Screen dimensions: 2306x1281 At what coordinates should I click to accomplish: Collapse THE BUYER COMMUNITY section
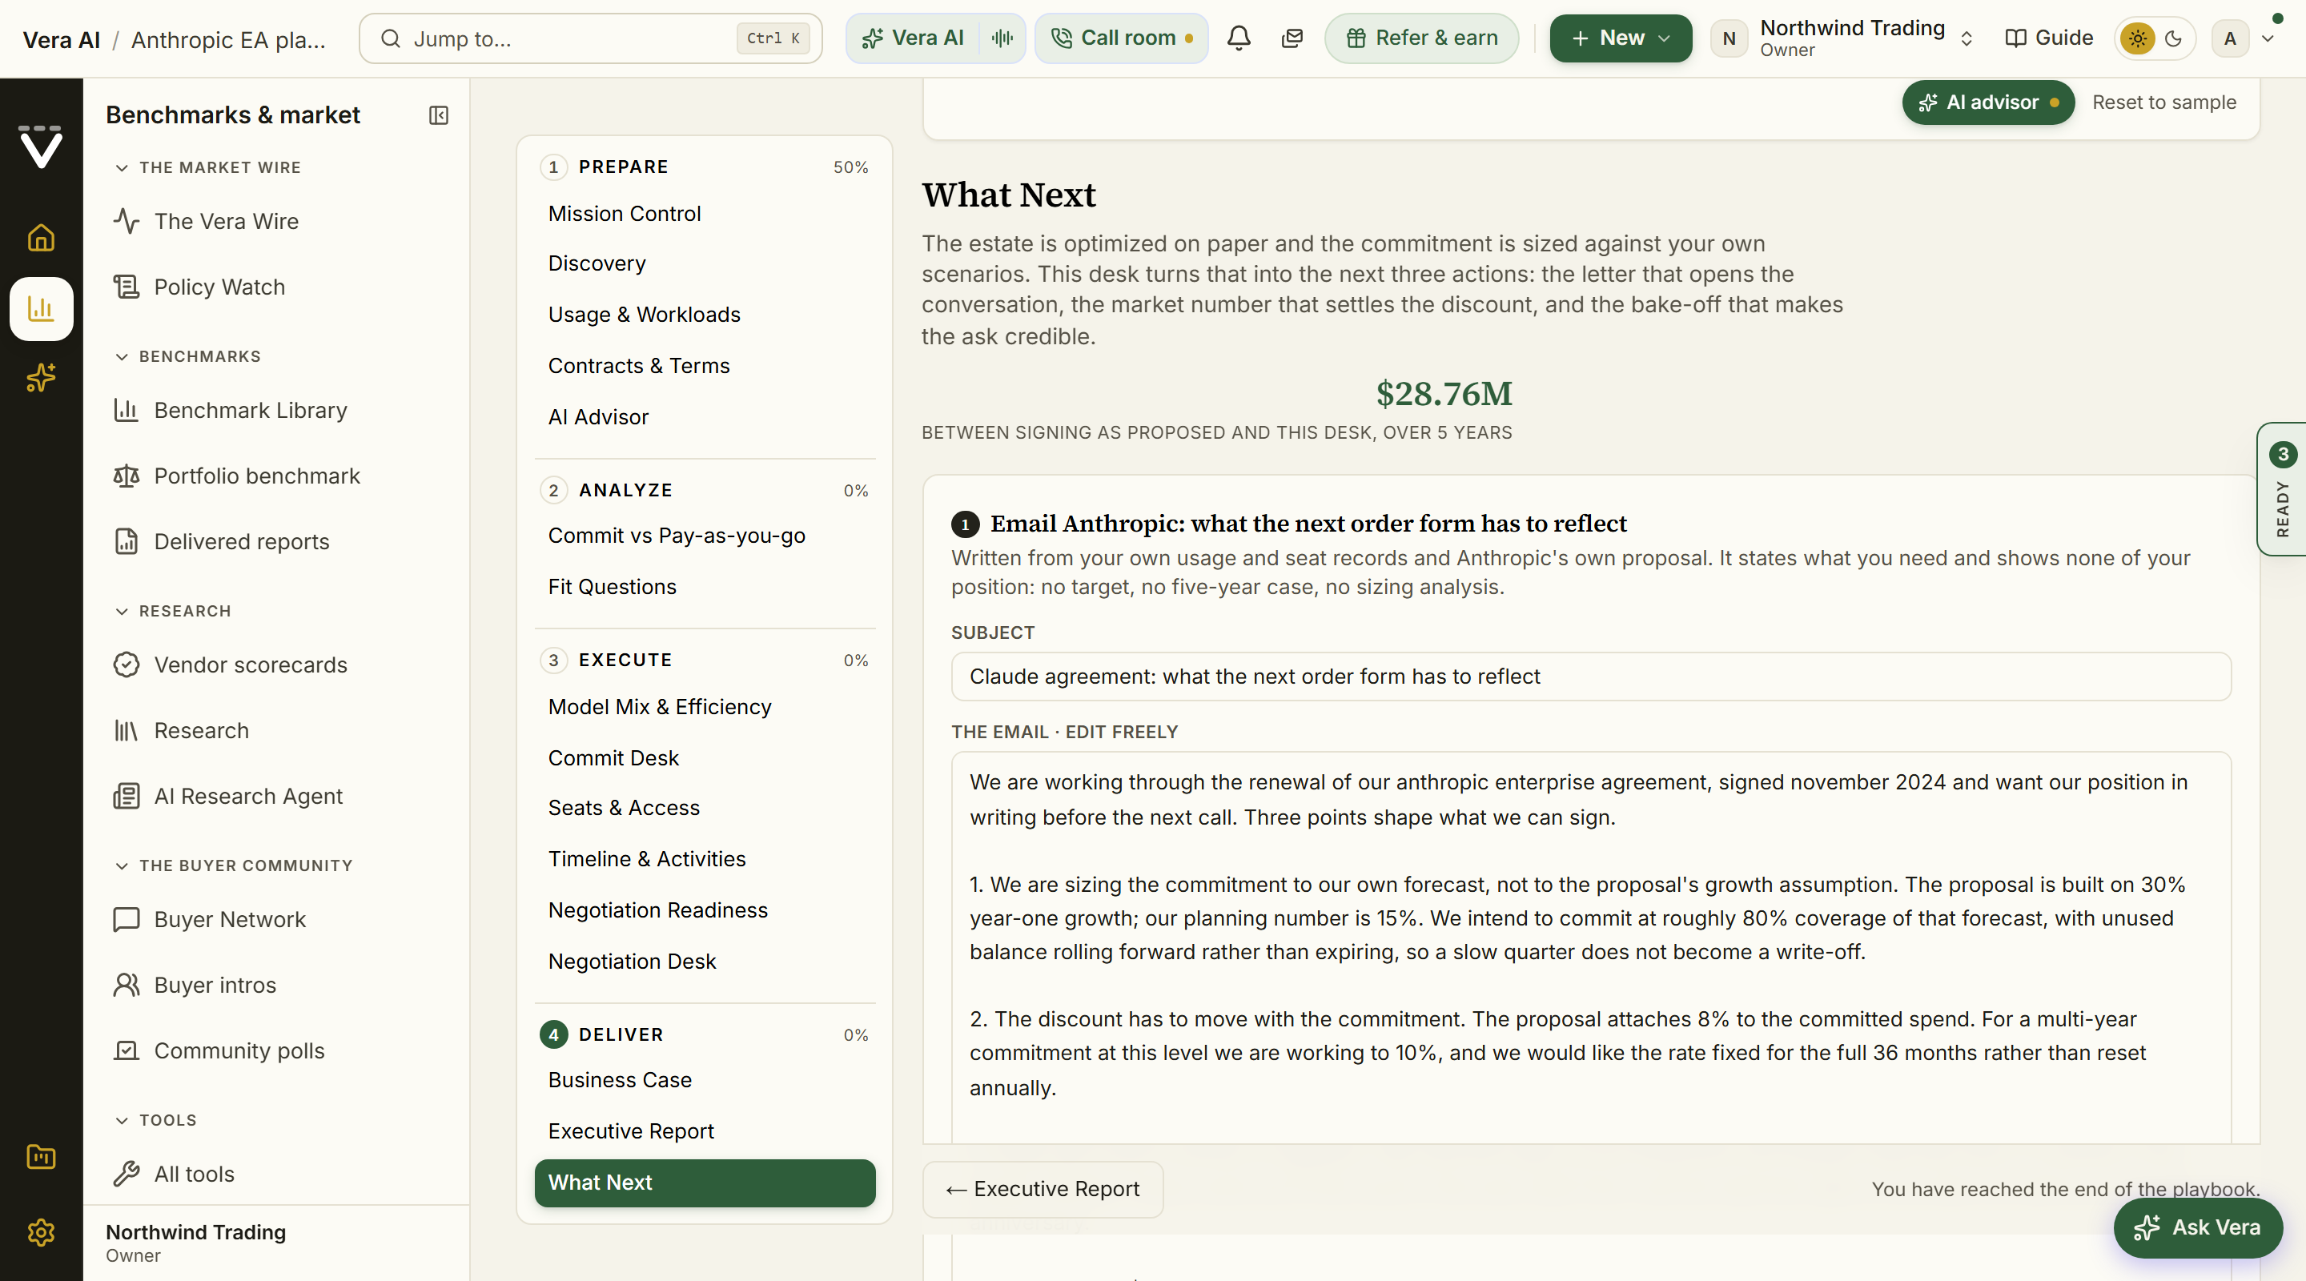234,865
